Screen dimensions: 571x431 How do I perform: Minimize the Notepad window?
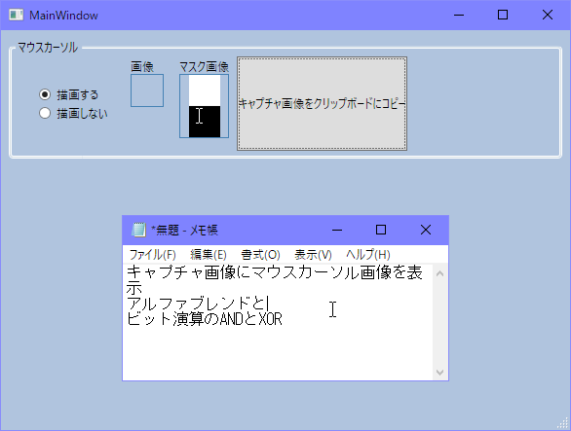[x=337, y=230]
